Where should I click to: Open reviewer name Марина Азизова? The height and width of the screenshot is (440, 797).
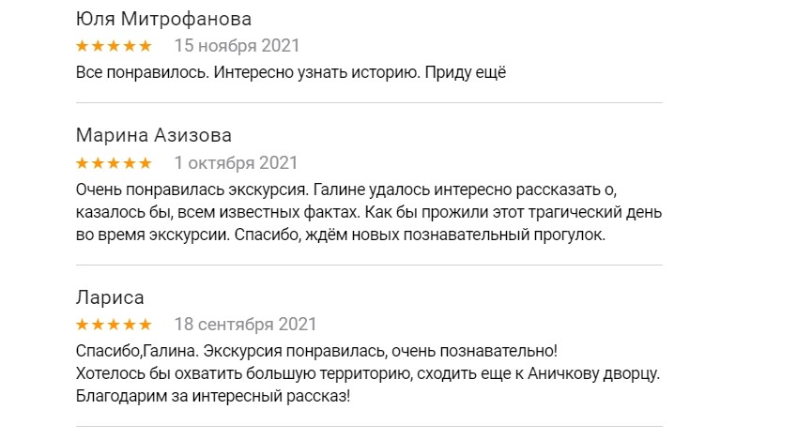(153, 136)
